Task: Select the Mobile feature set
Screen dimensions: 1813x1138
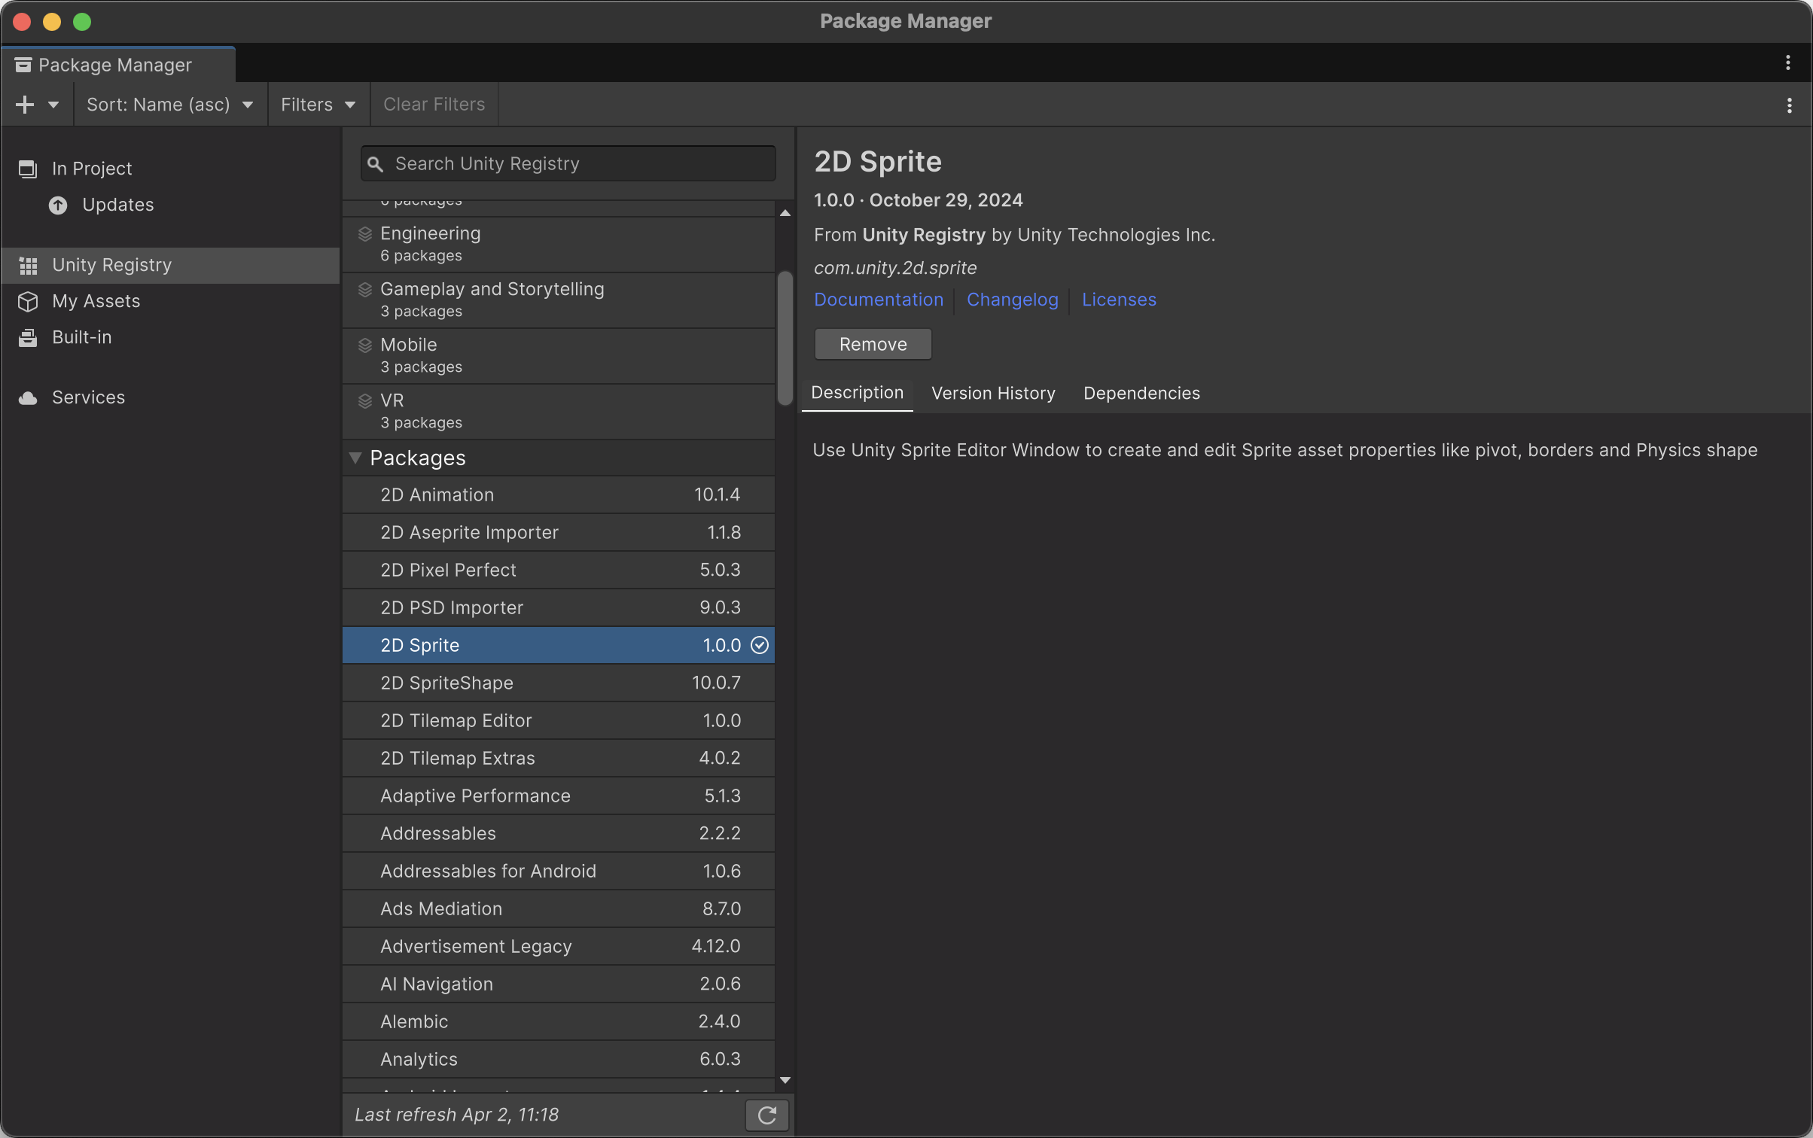Action: coord(559,356)
